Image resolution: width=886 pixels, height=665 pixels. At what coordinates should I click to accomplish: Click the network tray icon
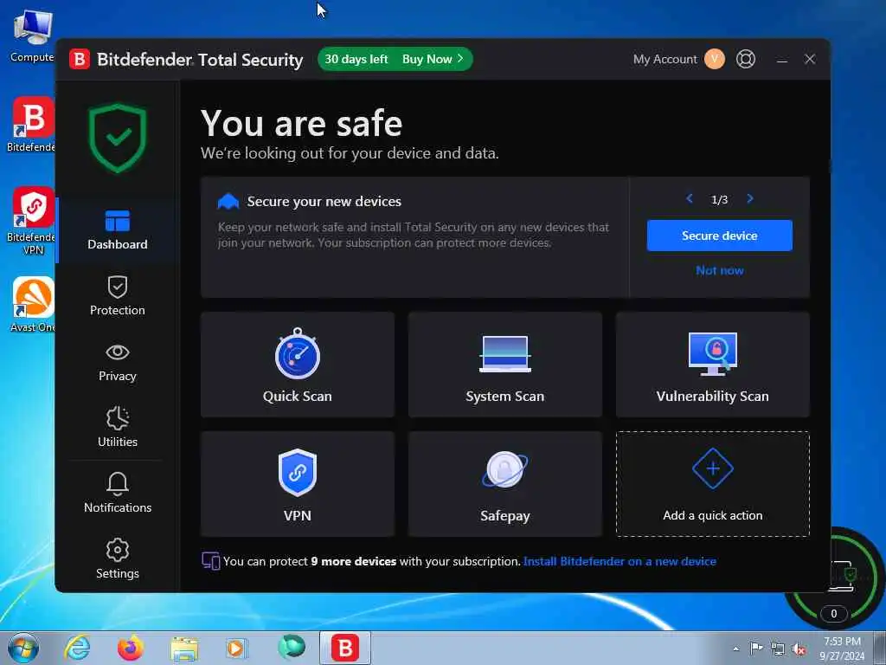point(778,649)
